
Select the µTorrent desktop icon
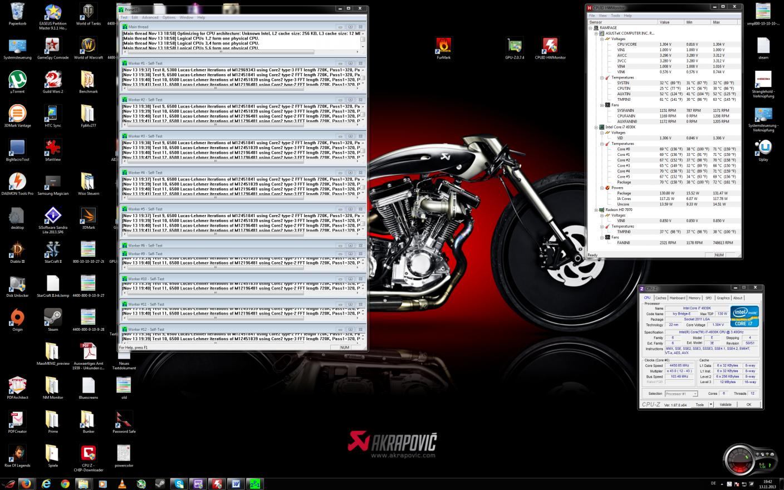17,82
